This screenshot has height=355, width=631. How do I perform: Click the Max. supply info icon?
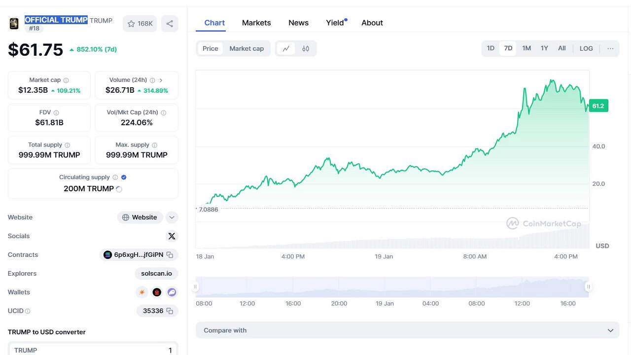pos(155,145)
